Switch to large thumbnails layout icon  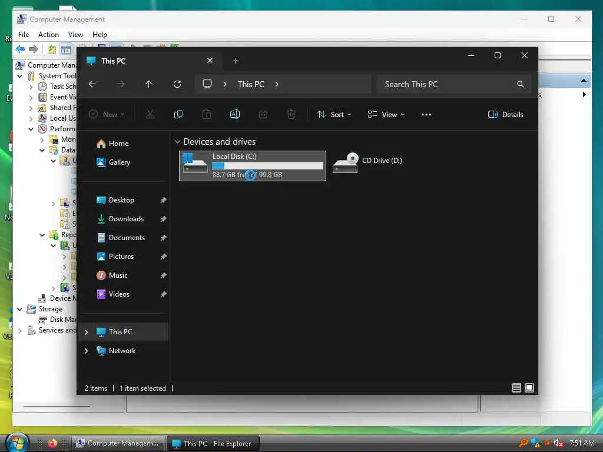[x=529, y=388]
